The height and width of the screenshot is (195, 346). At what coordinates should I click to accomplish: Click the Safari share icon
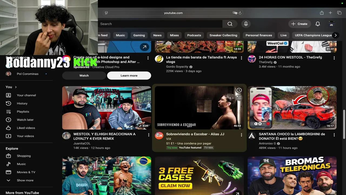[322, 13]
